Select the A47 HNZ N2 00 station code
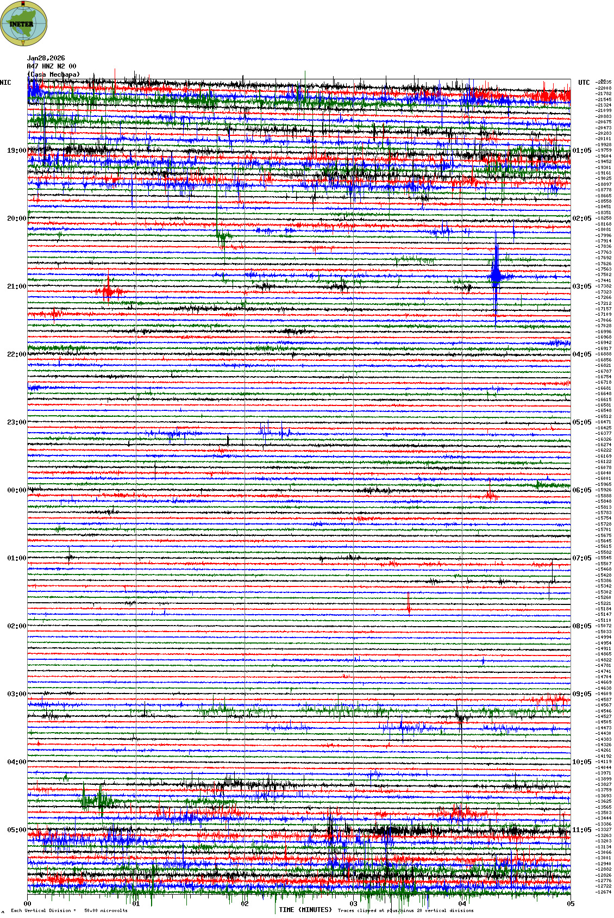The width and height of the screenshot is (614, 918). coord(52,66)
